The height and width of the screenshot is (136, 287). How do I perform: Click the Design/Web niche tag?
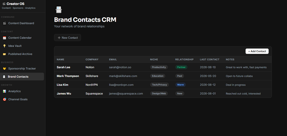[159, 94]
